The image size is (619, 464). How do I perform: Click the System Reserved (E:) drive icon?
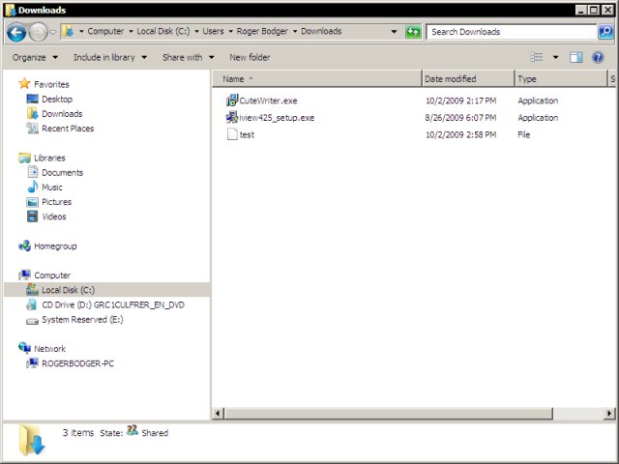[32, 320]
